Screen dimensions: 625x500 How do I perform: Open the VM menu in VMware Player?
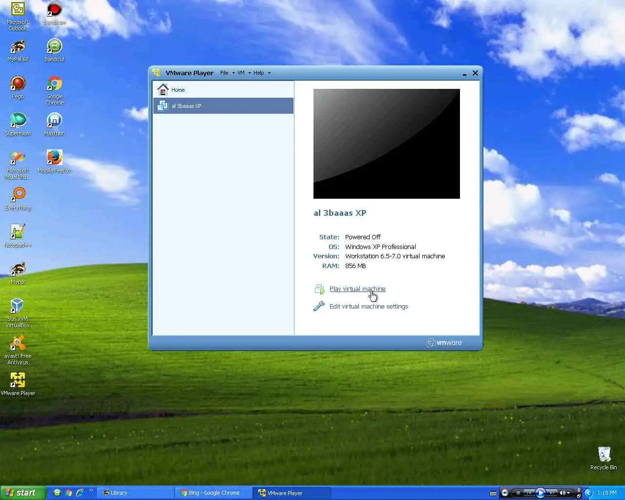click(244, 73)
